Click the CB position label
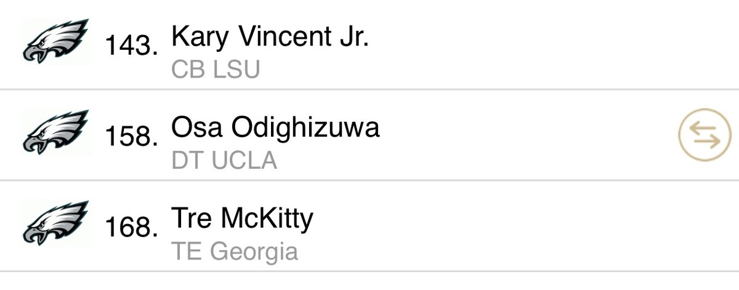The height and width of the screenshot is (290, 739). pyautogui.click(x=187, y=70)
